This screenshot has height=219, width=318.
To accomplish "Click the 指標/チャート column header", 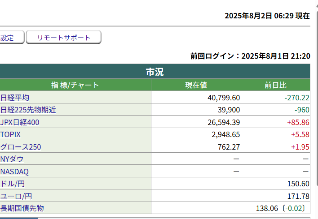I will click(75, 85).
